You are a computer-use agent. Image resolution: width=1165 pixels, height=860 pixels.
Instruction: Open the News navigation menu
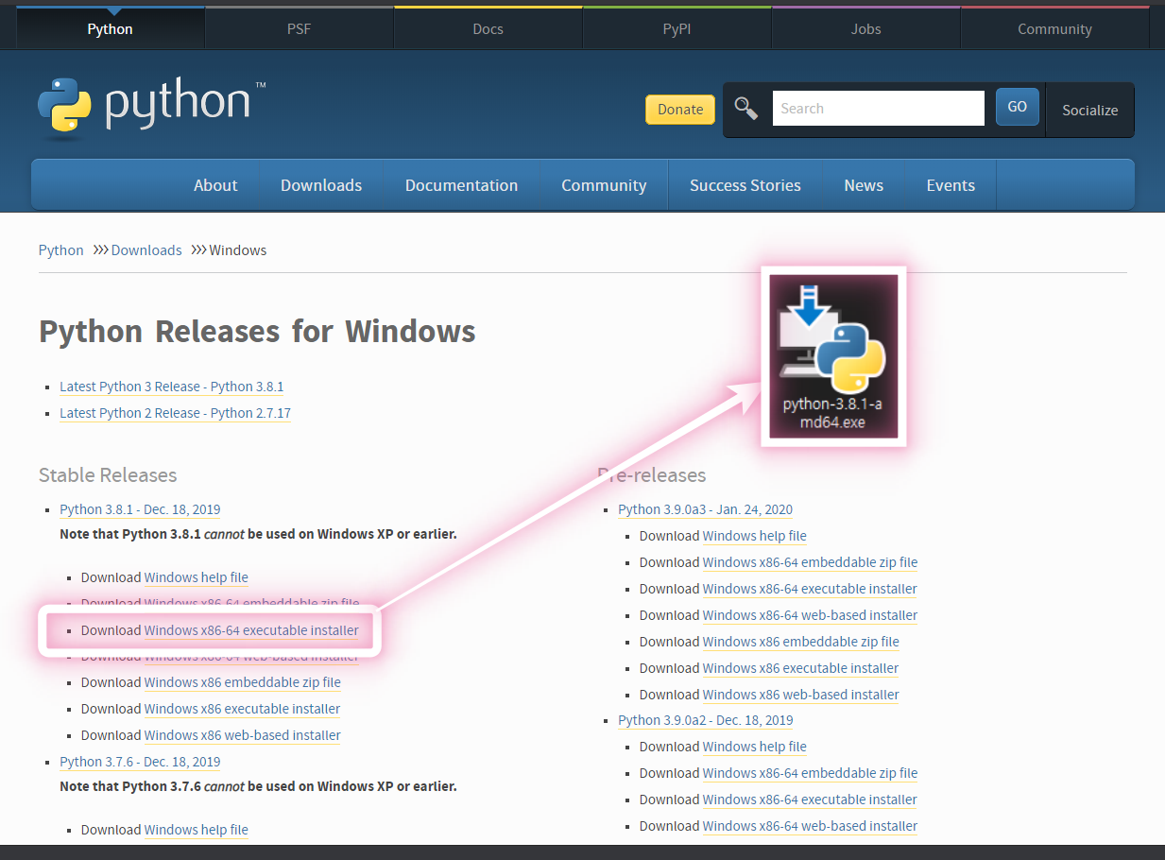pyautogui.click(x=864, y=185)
